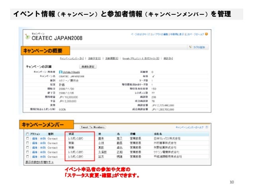Image resolution: width=254 pixels, height=191 pixels.
Task: Click the help icon in the campaign members panel
Action: pos(207,127)
